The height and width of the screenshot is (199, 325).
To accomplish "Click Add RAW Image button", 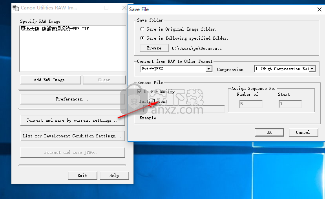I will (51, 80).
